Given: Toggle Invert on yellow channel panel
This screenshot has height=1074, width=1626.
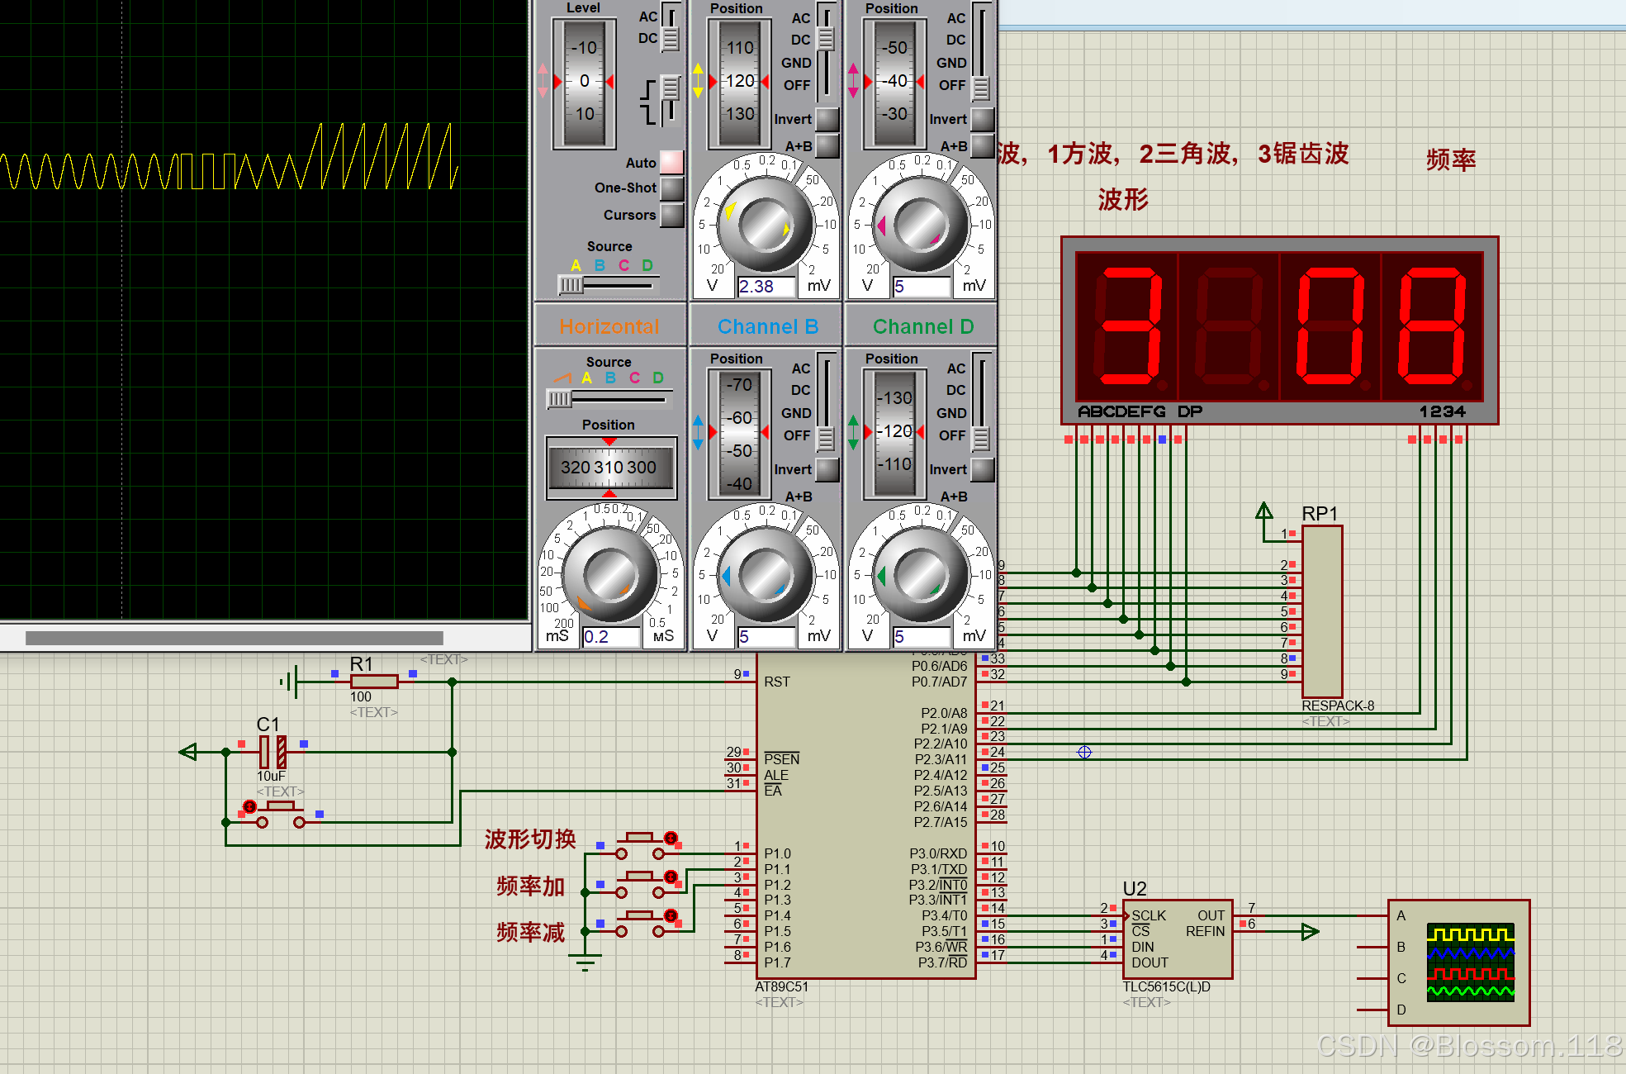Looking at the screenshot, I should click(x=827, y=119).
